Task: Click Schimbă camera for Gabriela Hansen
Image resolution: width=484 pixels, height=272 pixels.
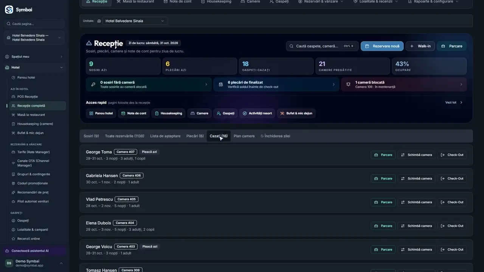Action: tap(416, 179)
